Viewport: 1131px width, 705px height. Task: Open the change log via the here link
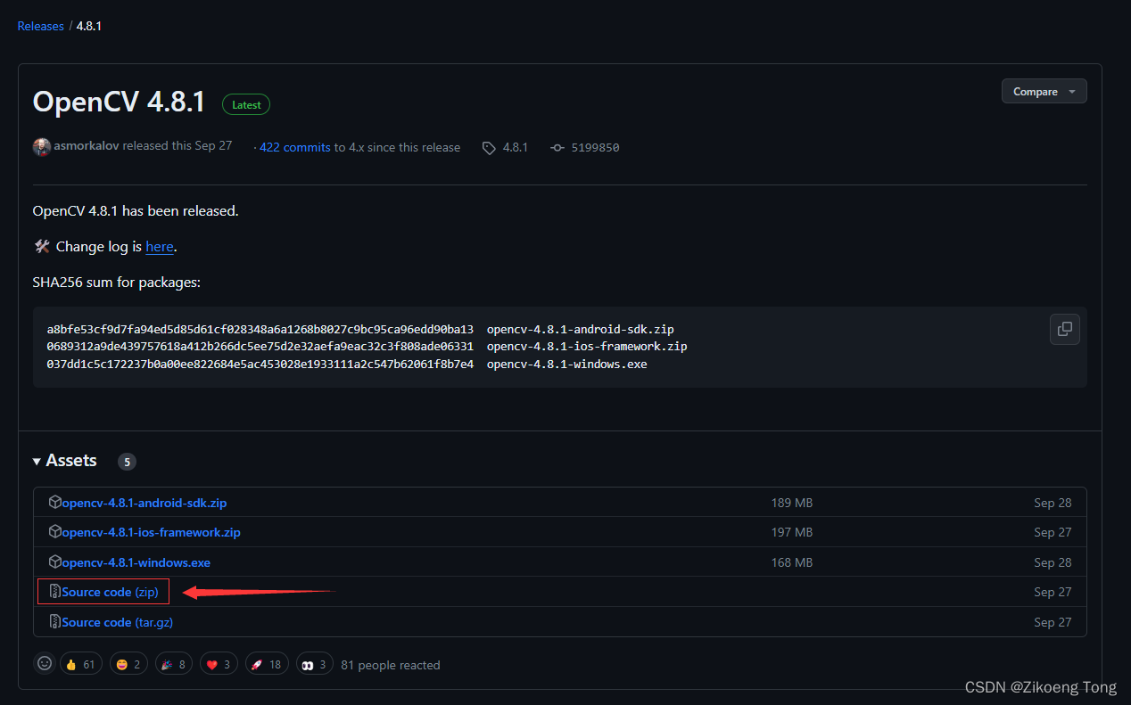(160, 246)
